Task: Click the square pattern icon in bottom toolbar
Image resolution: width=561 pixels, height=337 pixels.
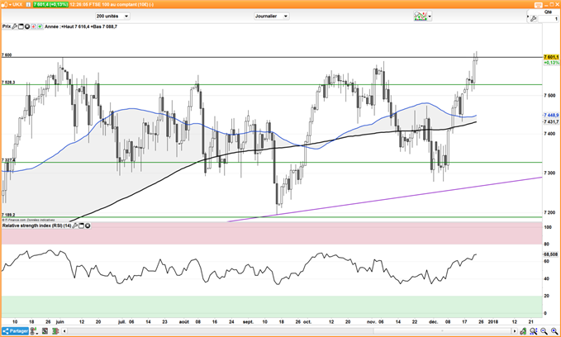Action: [45, 331]
